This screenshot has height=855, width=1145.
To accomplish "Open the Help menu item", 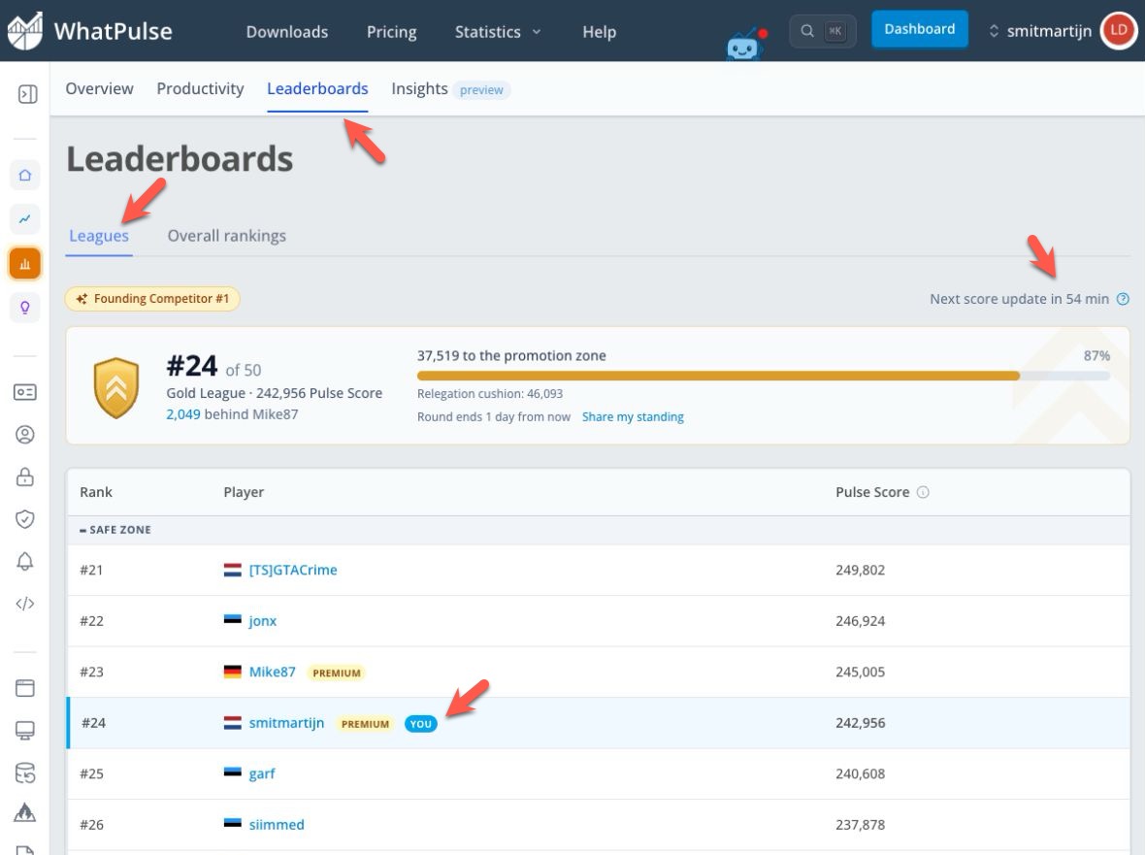I will tap(599, 31).
